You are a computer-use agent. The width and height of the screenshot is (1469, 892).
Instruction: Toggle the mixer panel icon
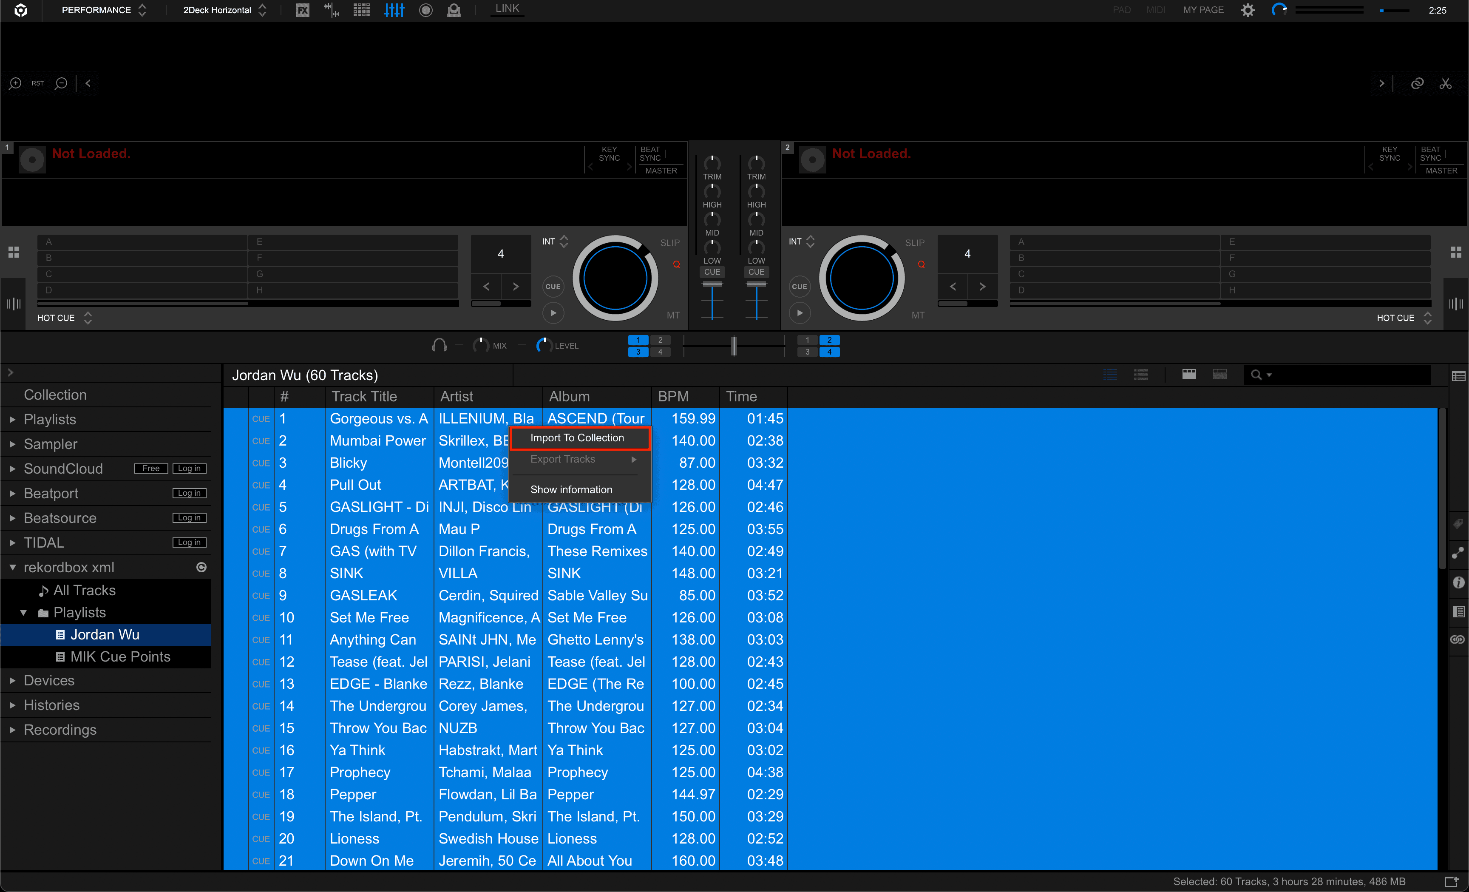point(394,10)
